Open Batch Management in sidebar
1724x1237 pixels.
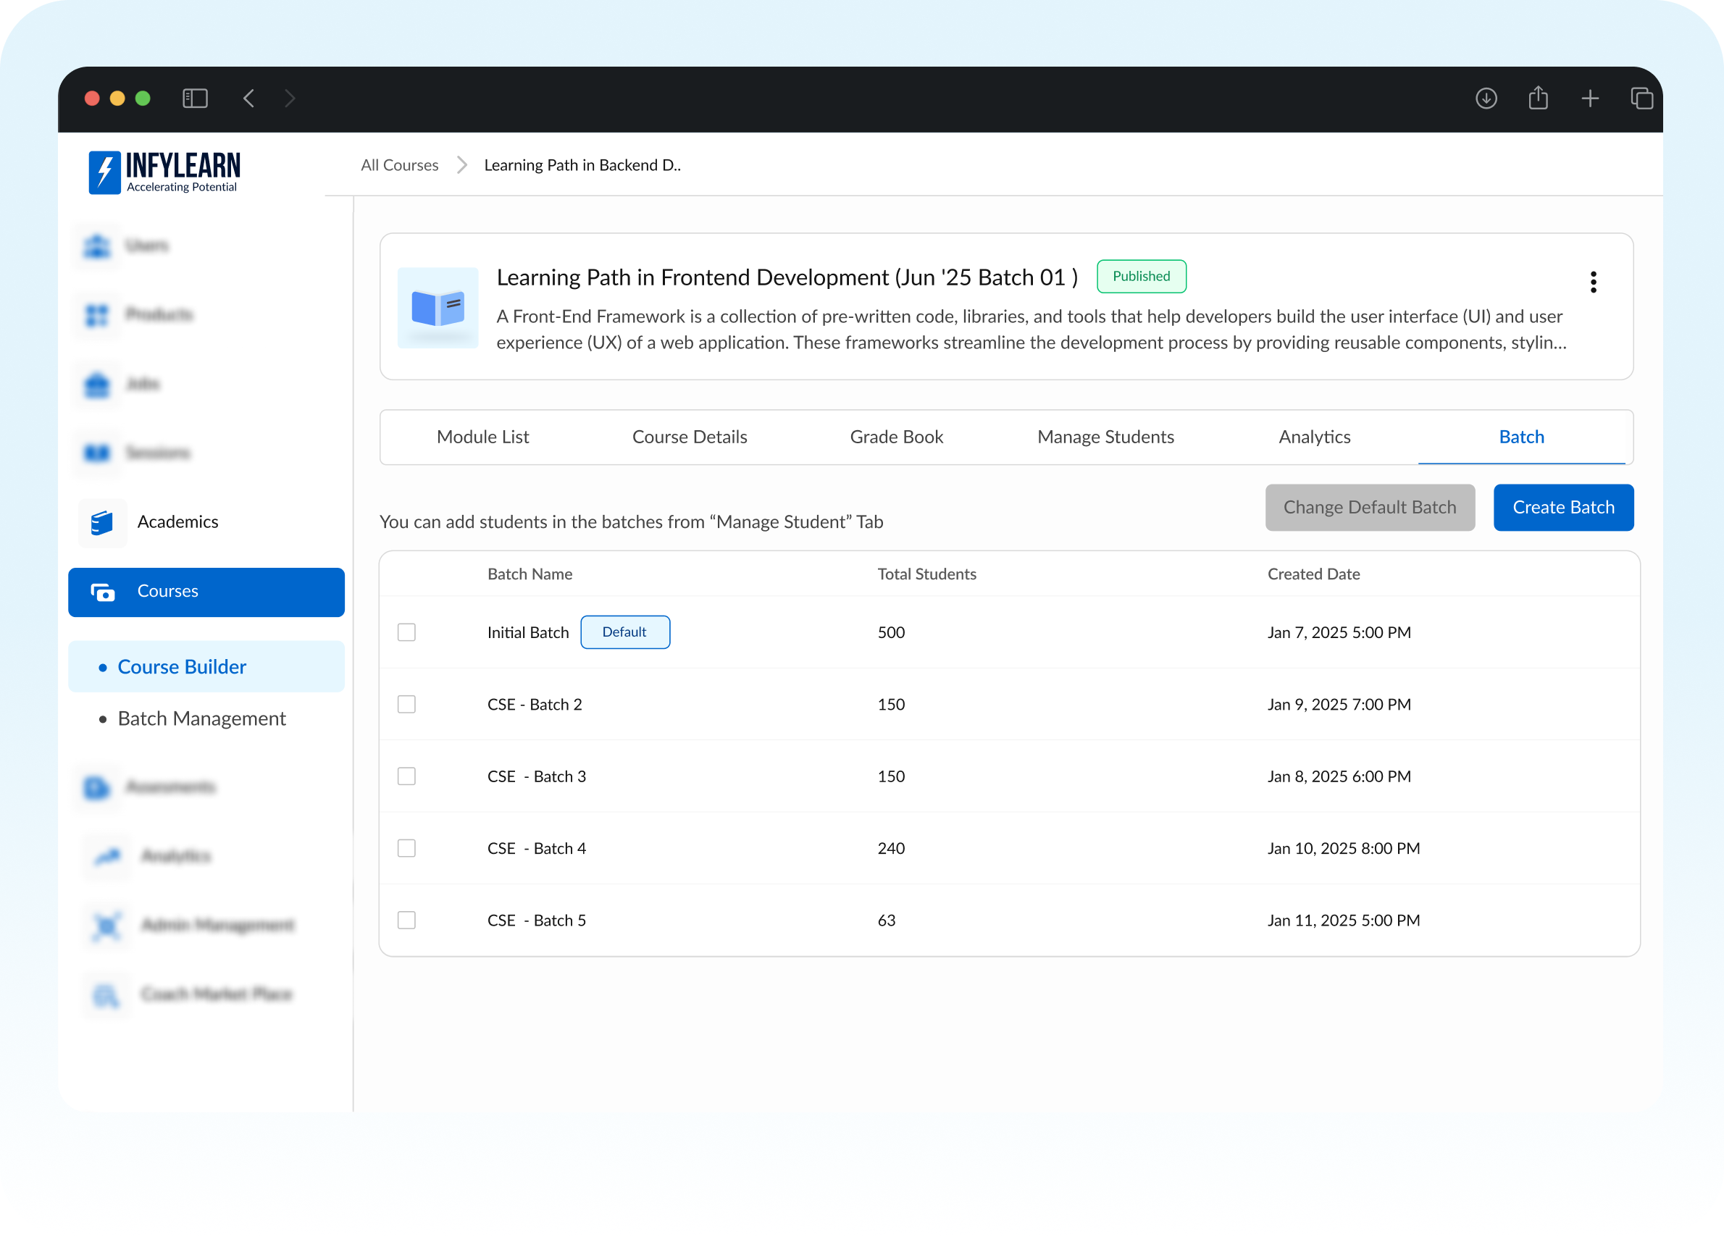click(x=201, y=718)
